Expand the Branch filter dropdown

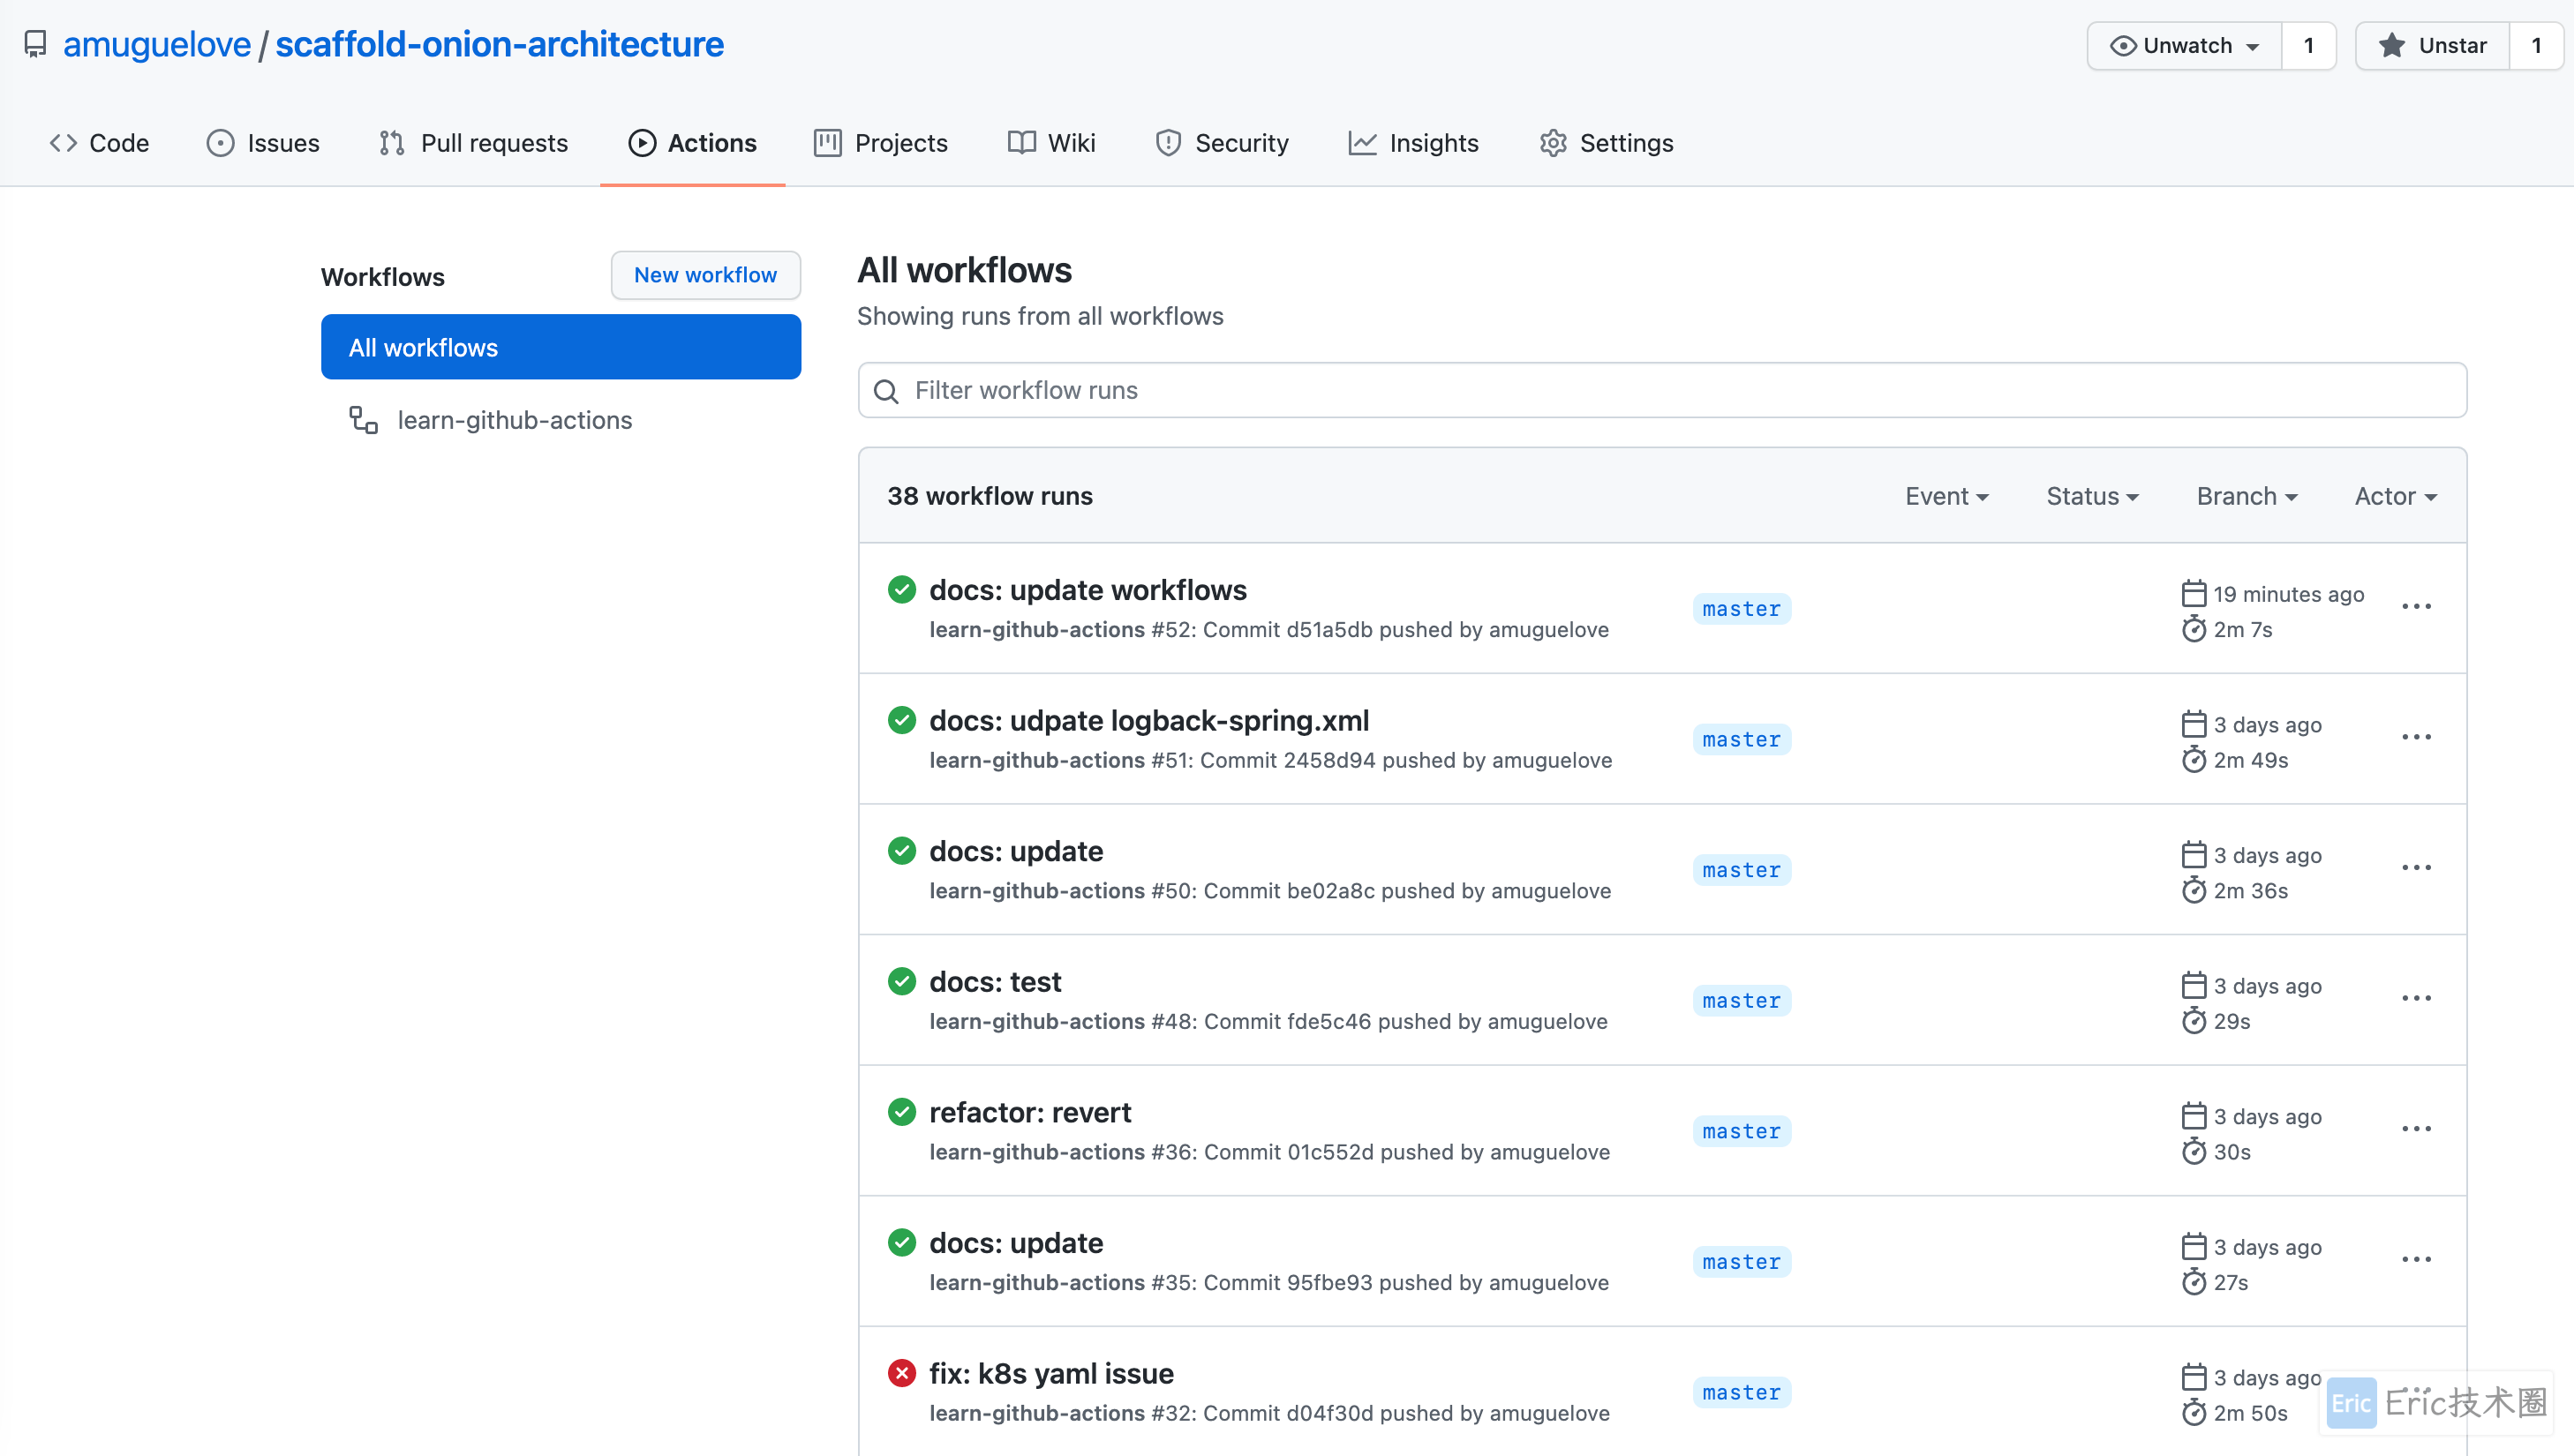pyautogui.click(x=2246, y=496)
